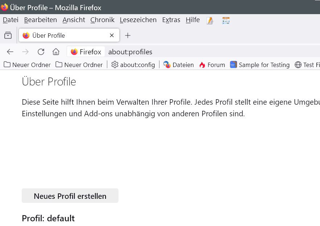320x226 pixels.
Task: Close the Über Profile tab
Action: [x=112, y=35]
